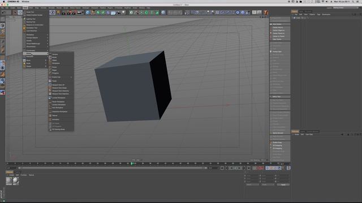Choose Annotation Tool in Tools menu
362x203 pixels.
32,28
